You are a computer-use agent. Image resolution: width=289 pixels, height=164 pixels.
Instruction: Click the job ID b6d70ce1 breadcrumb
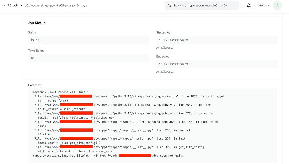pyautogui.click(x=56, y=5)
